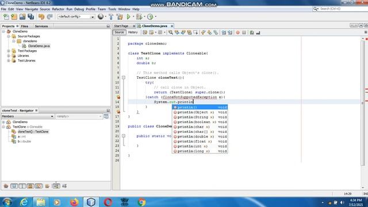
Task: Switch to the Files tab
Action: pyautogui.click(x=24, y=26)
